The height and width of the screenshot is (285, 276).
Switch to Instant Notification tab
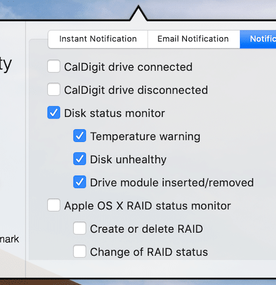[x=98, y=39]
